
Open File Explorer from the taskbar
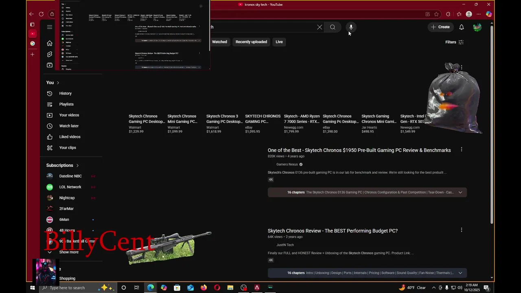[x=230, y=288]
